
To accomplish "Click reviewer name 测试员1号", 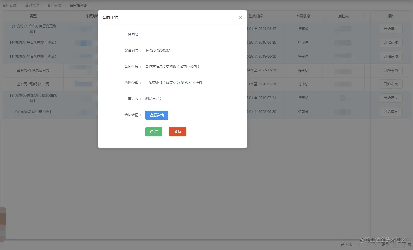I will pos(153,99).
